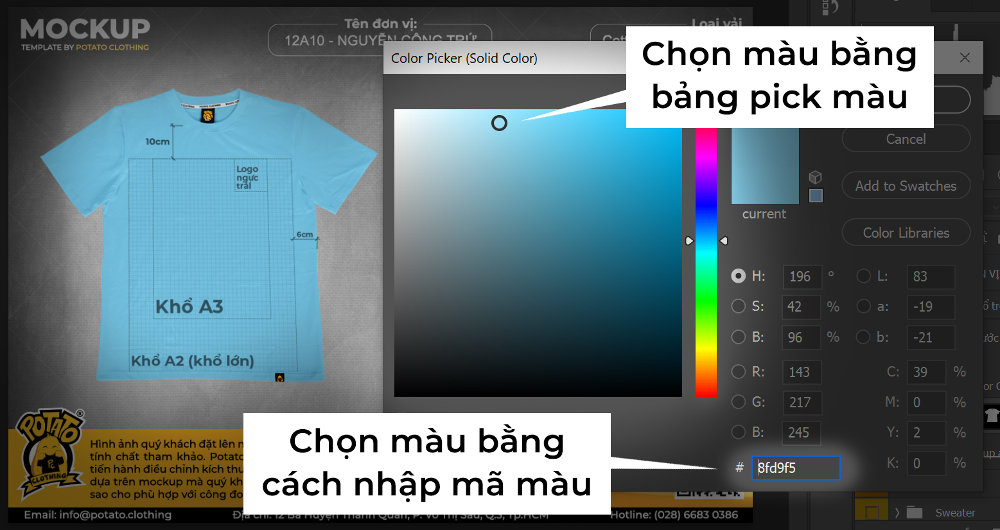Select the L lightness radio button
1000x530 pixels.
(x=864, y=276)
